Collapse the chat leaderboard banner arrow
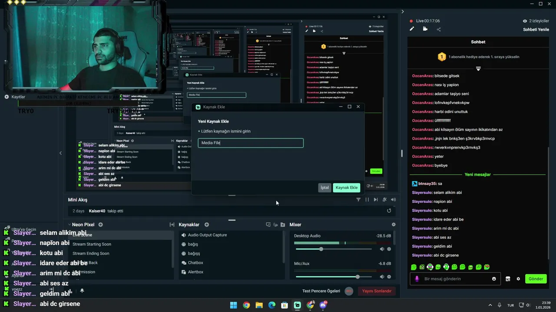The height and width of the screenshot is (312, 556). 478,69
